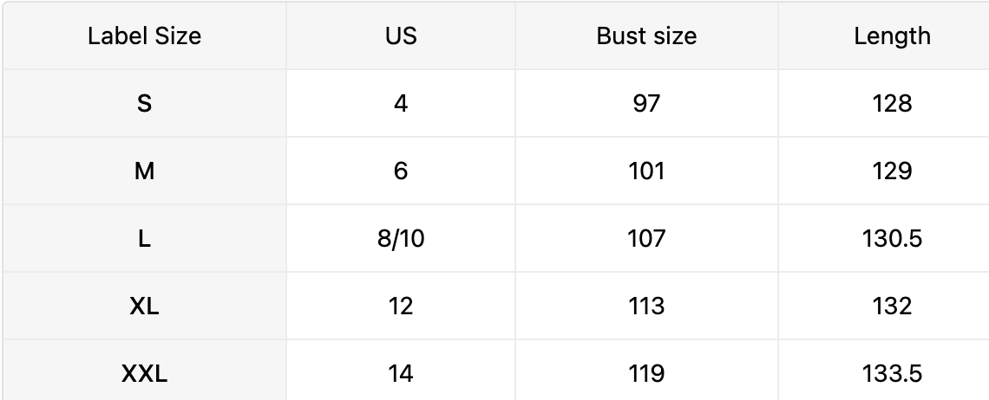The height and width of the screenshot is (400, 989).
Task: Click the "Label Size" column header
Action: pyautogui.click(x=144, y=36)
